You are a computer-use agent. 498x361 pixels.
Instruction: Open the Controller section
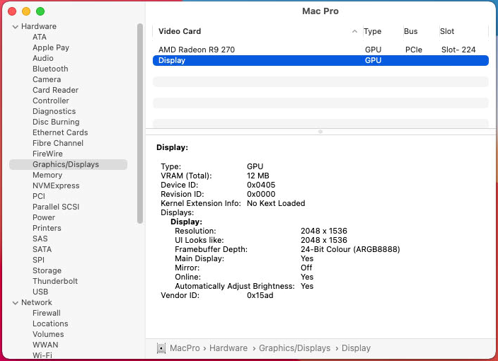tap(51, 101)
